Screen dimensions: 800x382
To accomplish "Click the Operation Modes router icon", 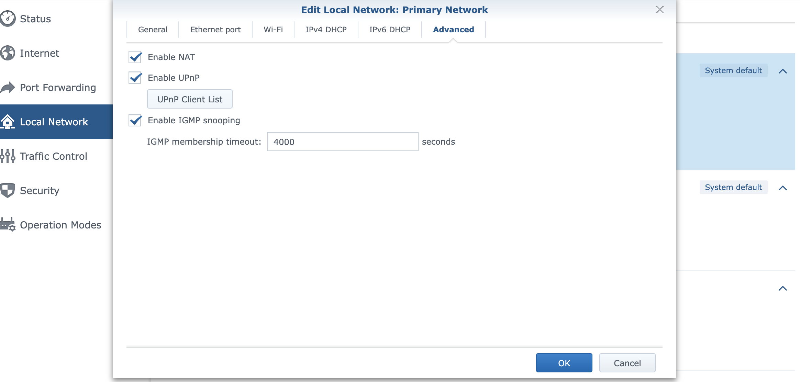I will [8, 225].
